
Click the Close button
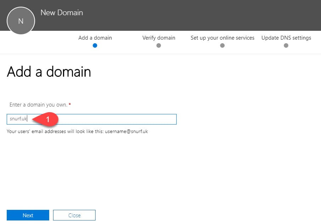point(74,215)
